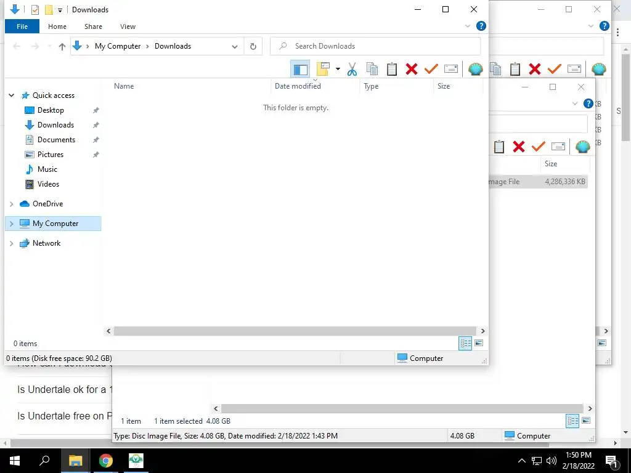Click Paste icon in the Disc Image Explorer window

pyautogui.click(x=499, y=147)
